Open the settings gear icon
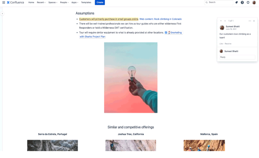The image size is (259, 158). [248, 2]
